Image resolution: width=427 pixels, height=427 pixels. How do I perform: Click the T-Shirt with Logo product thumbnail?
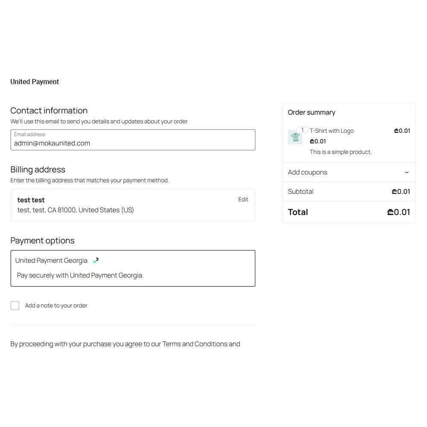point(295,137)
